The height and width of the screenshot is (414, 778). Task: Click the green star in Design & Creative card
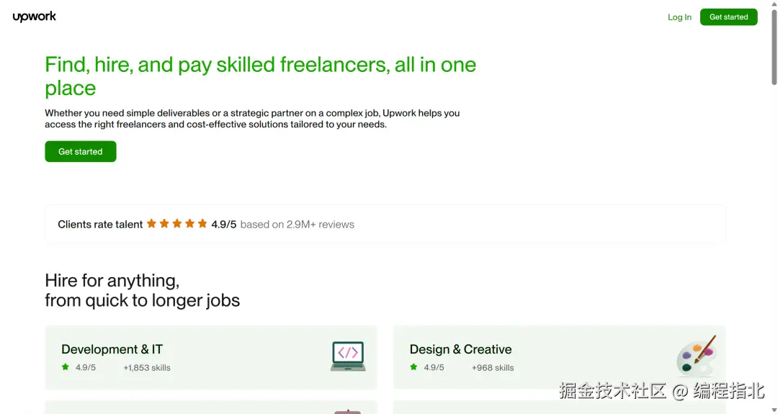tap(413, 367)
